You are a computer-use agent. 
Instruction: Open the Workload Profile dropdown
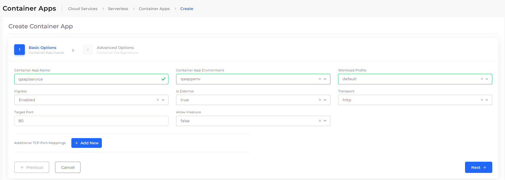(x=487, y=79)
